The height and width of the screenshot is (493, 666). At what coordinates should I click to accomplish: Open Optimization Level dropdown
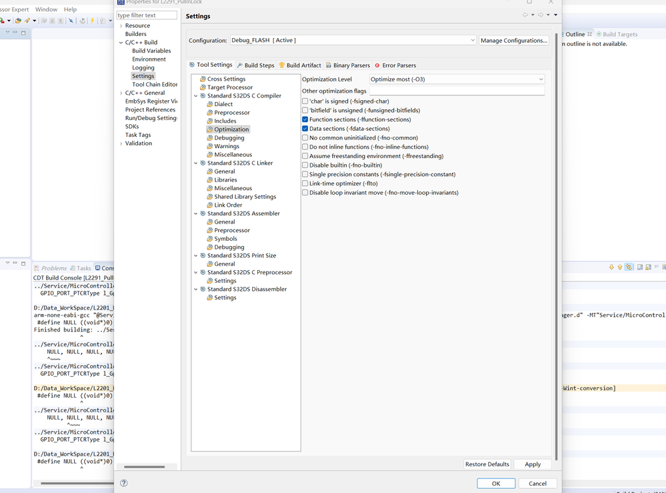pyautogui.click(x=457, y=79)
